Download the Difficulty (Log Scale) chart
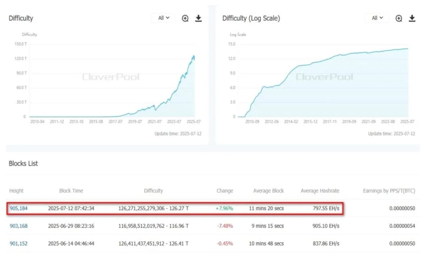425x258 pixels. (x=412, y=18)
